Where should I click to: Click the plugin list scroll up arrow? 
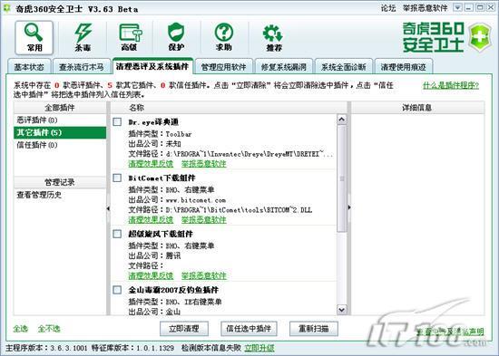pos(342,120)
